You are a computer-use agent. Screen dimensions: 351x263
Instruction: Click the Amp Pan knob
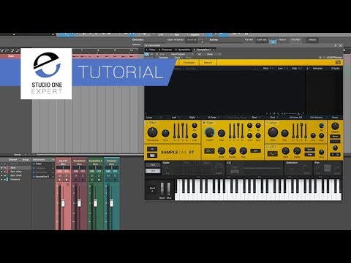click(284, 133)
